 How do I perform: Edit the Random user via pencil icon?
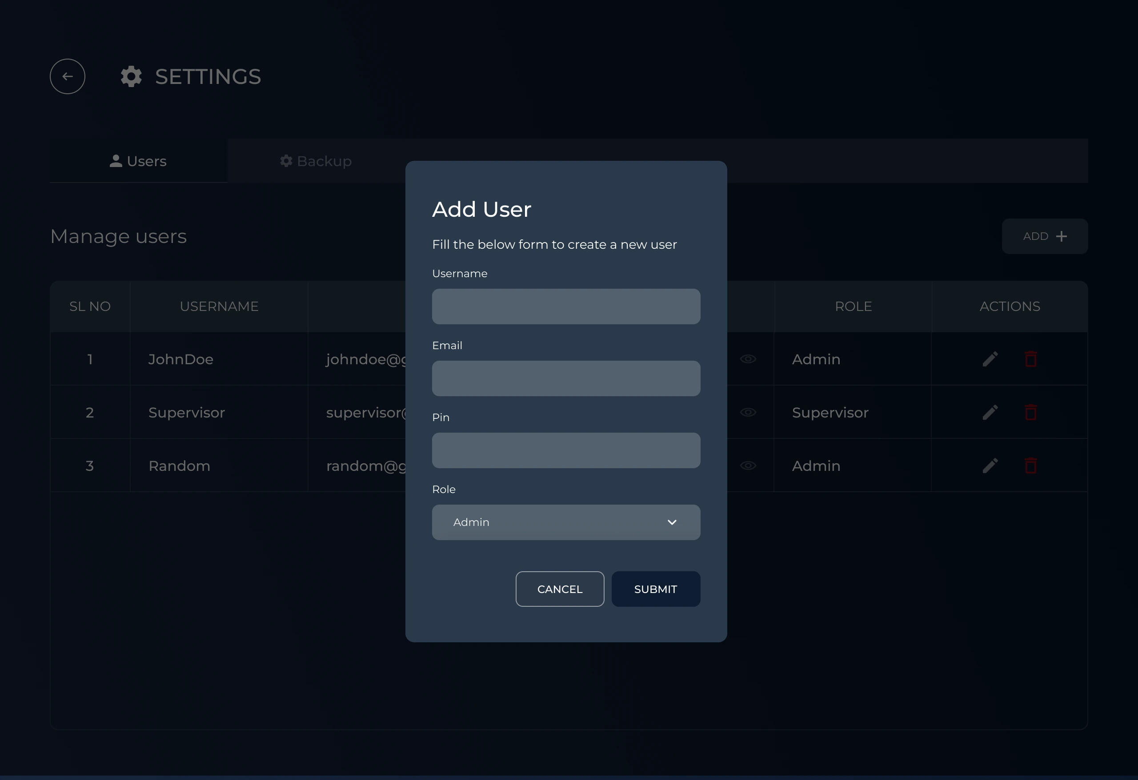[990, 466]
